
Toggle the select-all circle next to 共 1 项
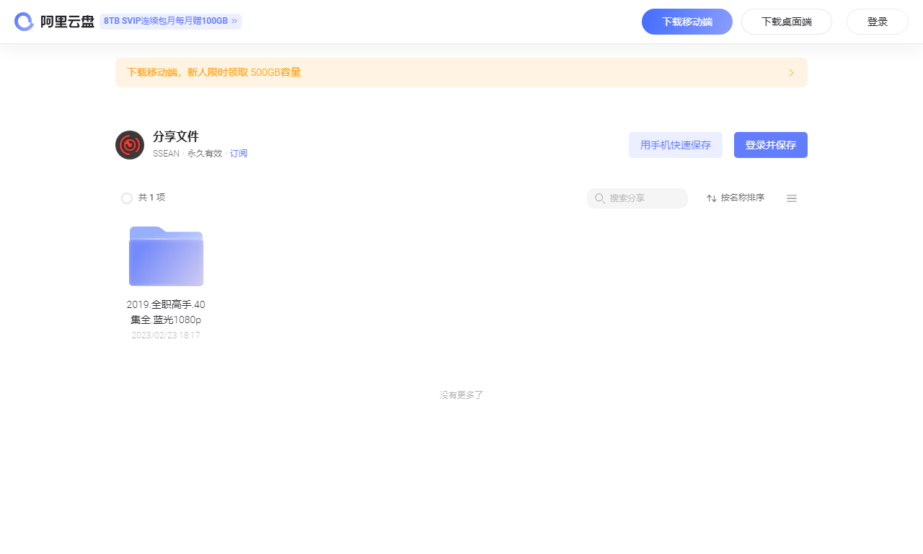(x=127, y=198)
